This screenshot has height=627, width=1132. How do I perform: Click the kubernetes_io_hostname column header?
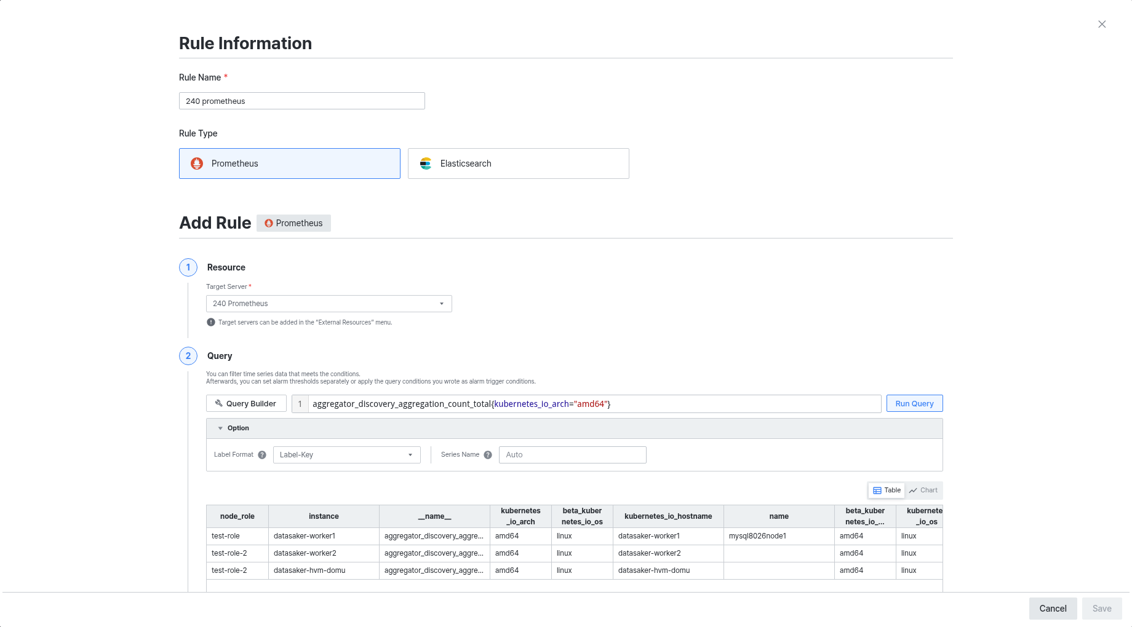[668, 516]
